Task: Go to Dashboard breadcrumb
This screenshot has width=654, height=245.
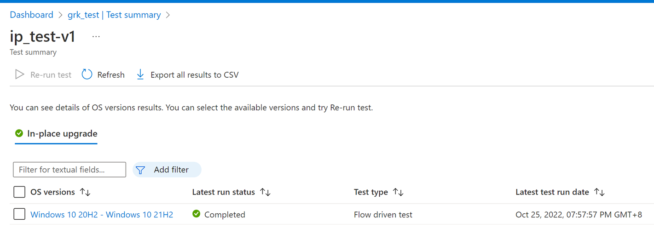Action: coord(31,15)
